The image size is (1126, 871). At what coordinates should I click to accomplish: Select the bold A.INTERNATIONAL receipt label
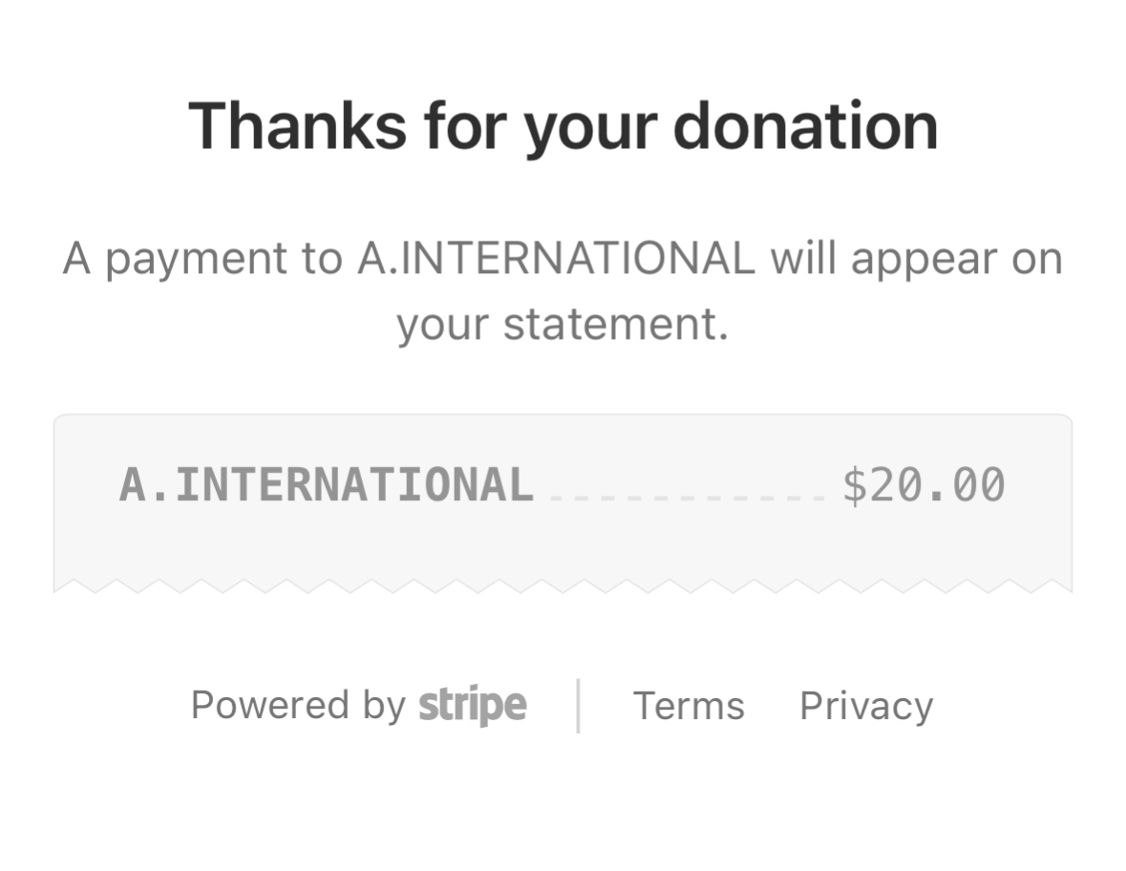click(326, 484)
